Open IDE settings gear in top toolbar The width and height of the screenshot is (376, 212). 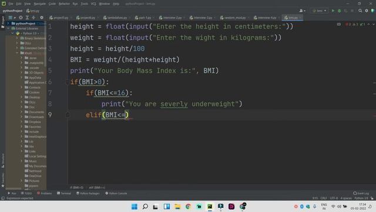367,11
